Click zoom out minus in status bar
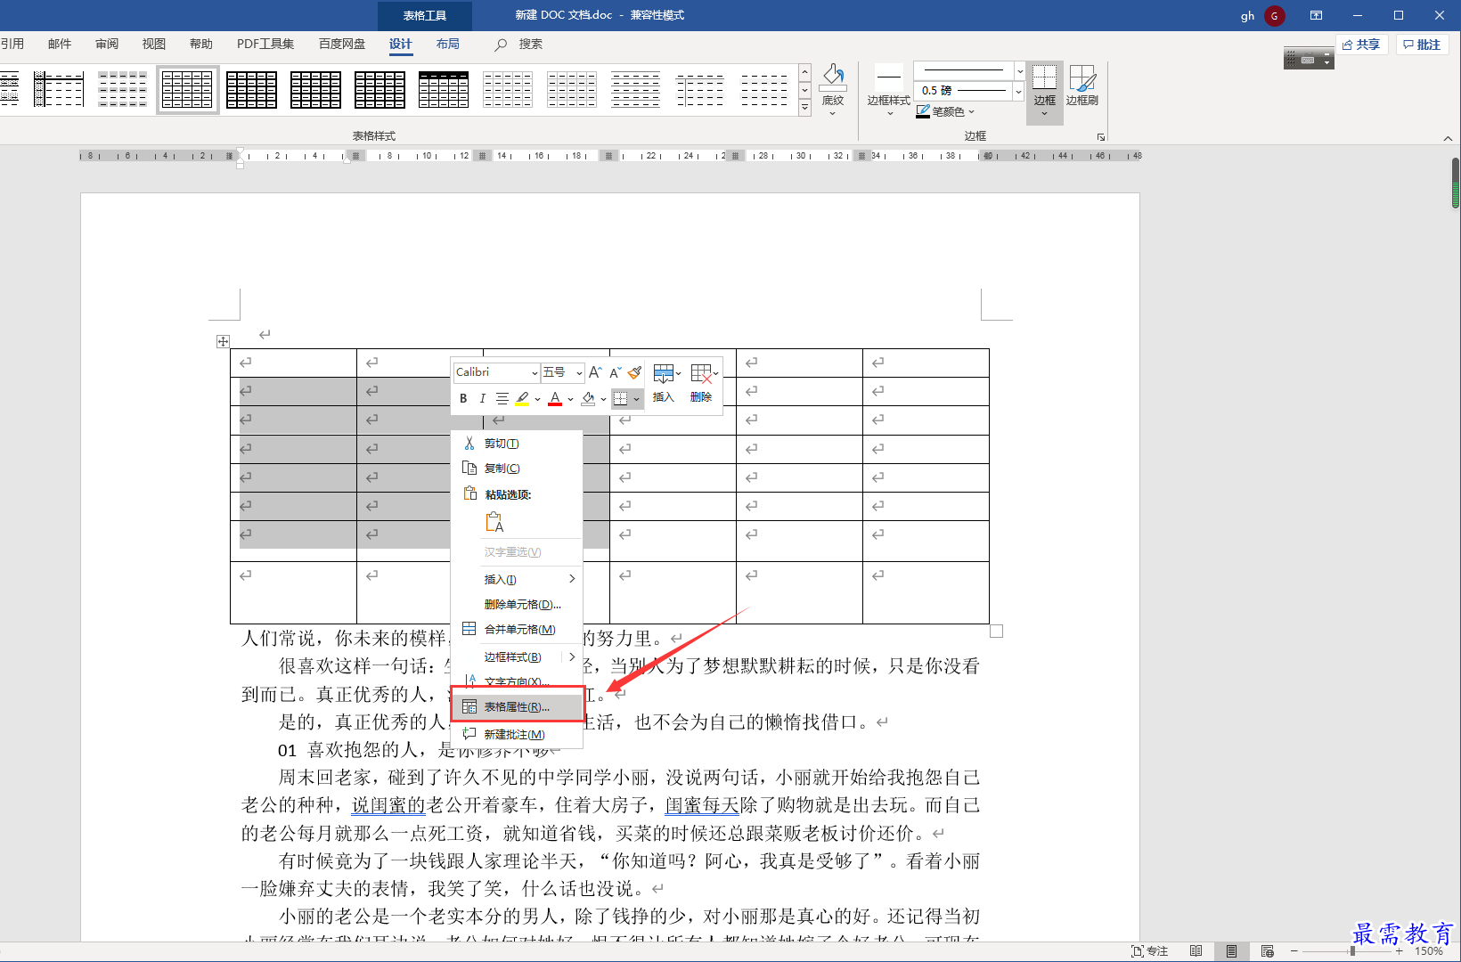The height and width of the screenshot is (962, 1461). pyautogui.click(x=1294, y=951)
